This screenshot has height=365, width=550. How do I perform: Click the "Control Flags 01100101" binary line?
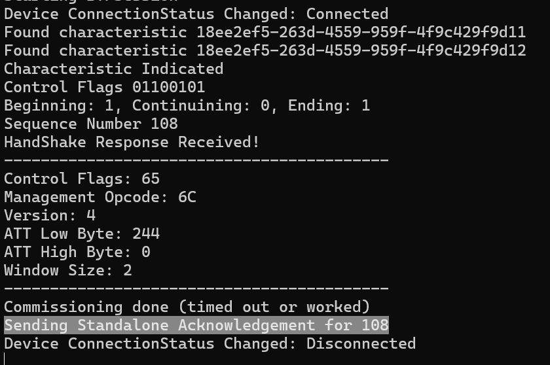tap(104, 87)
